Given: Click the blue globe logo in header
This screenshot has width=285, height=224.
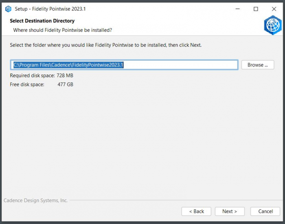Looking at the screenshot, I should (273, 25).
